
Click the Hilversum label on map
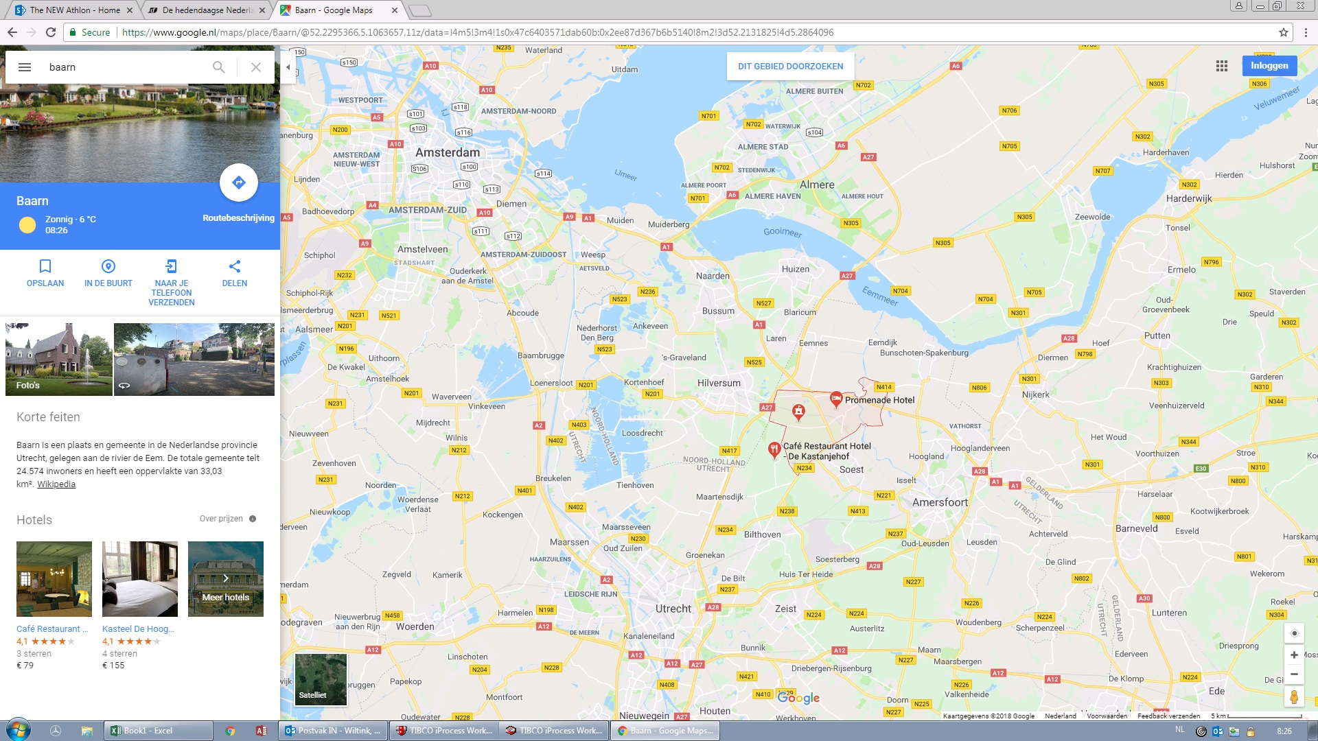pyautogui.click(x=719, y=383)
